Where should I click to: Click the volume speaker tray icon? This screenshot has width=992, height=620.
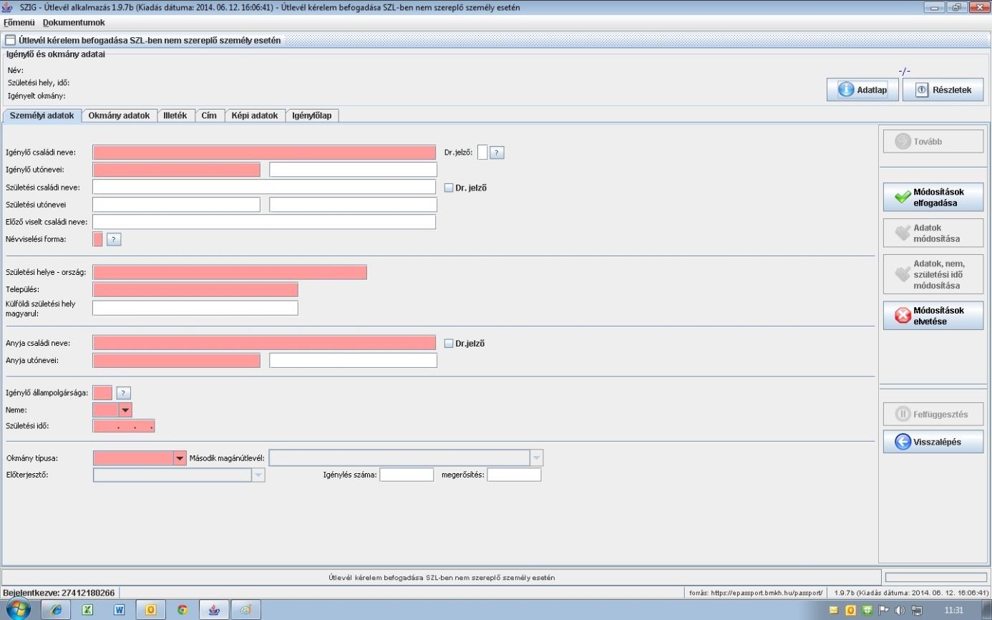[x=900, y=611]
